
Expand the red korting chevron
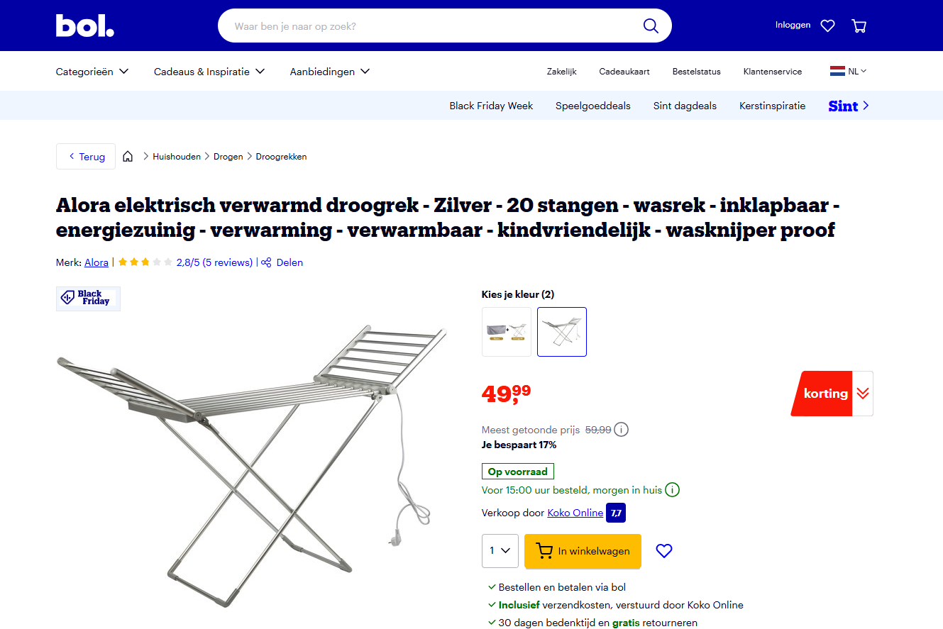tap(863, 394)
